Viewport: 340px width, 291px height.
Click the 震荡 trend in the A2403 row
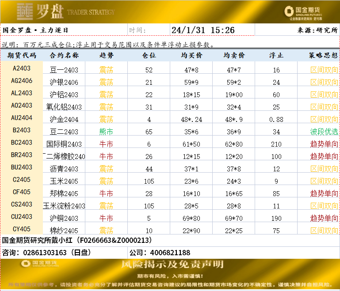click(x=106, y=70)
